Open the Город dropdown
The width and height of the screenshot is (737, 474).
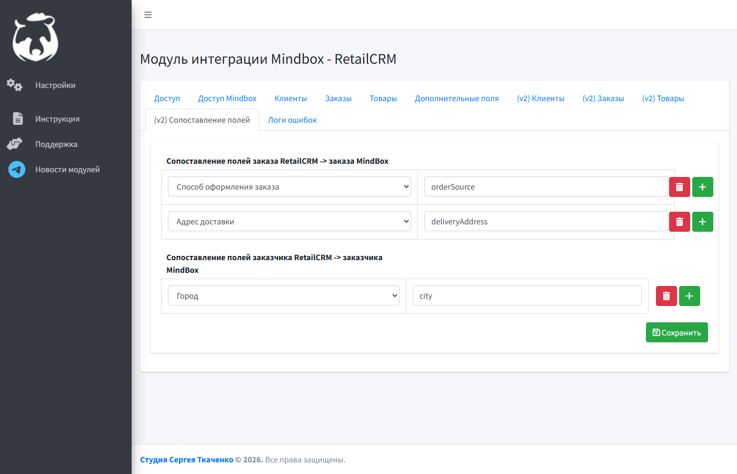click(x=284, y=295)
